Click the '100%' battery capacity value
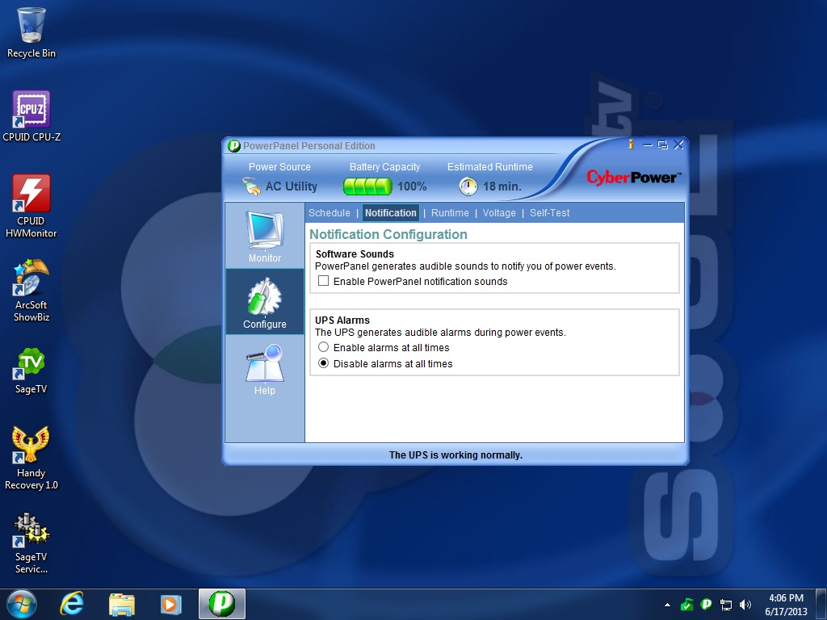827x620 pixels. tap(412, 186)
